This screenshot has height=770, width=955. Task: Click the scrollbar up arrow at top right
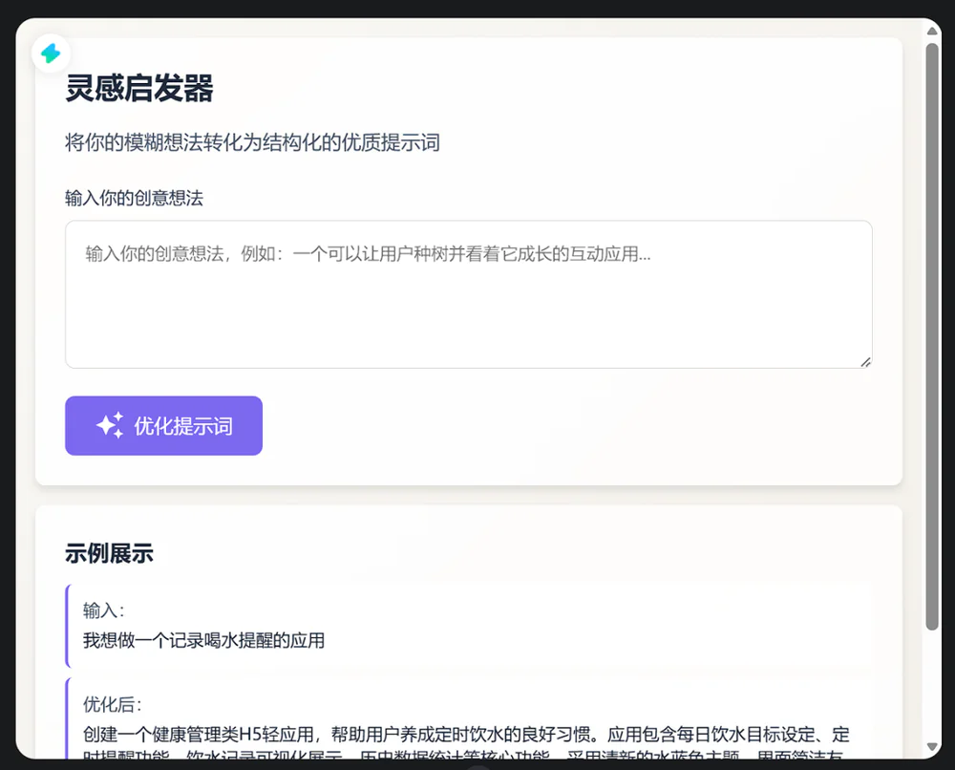click(930, 32)
